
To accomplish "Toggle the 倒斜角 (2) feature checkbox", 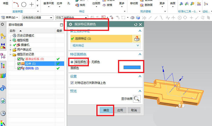I will click(x=19, y=68).
